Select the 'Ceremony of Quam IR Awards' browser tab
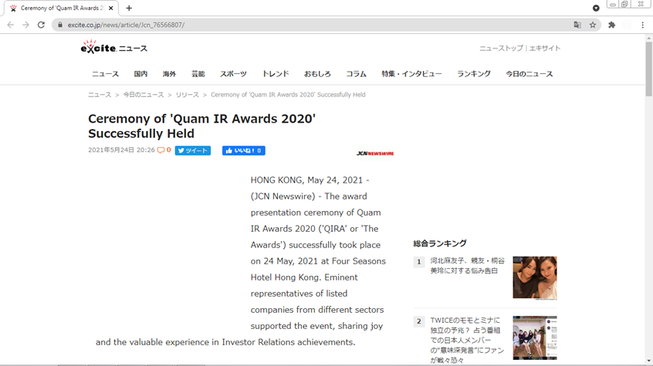This screenshot has height=366, width=653. tap(61, 8)
